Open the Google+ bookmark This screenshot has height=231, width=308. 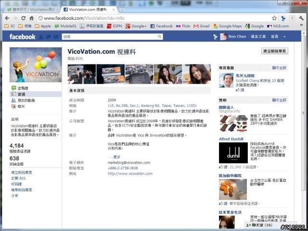(x=136, y=26)
